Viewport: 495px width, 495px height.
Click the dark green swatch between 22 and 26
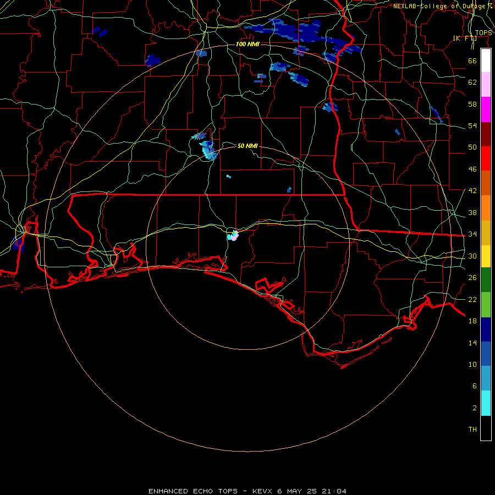(486, 280)
